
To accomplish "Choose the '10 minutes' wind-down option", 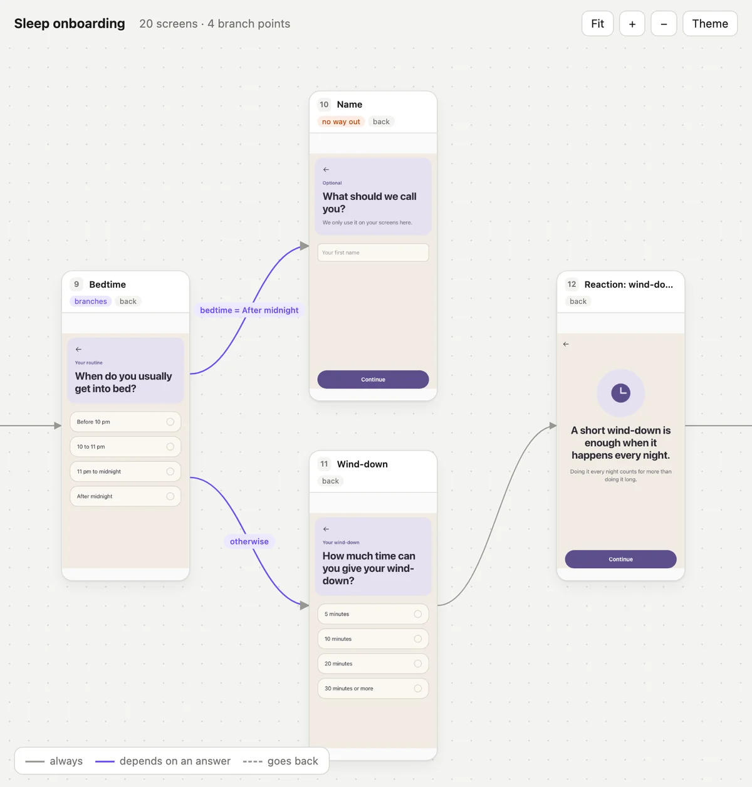I will (x=373, y=639).
